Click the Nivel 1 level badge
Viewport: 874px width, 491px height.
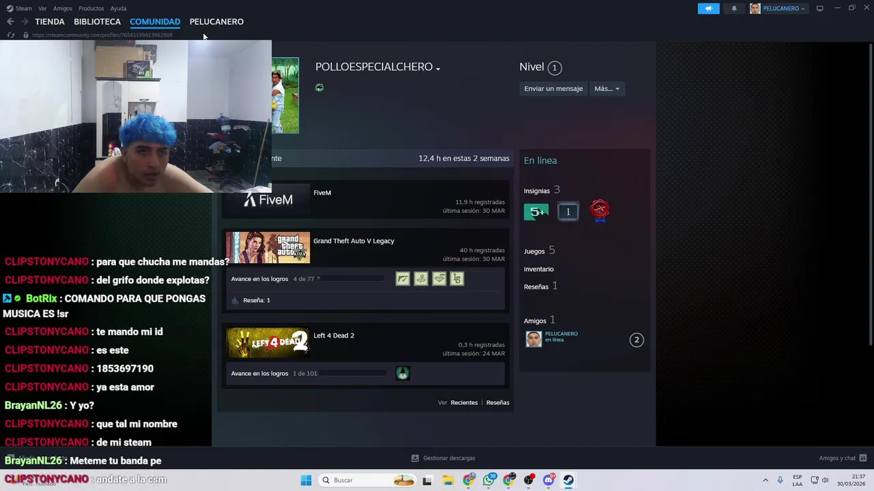point(554,68)
